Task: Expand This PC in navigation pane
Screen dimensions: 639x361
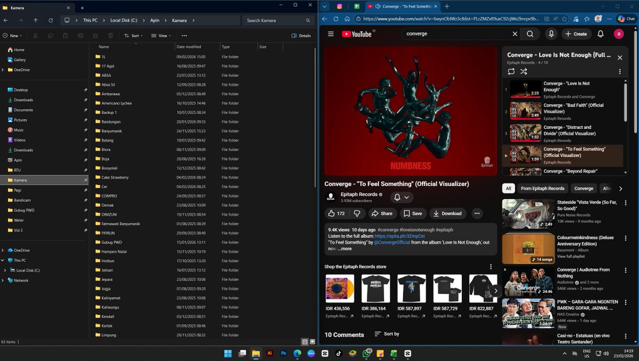Action: (3, 260)
